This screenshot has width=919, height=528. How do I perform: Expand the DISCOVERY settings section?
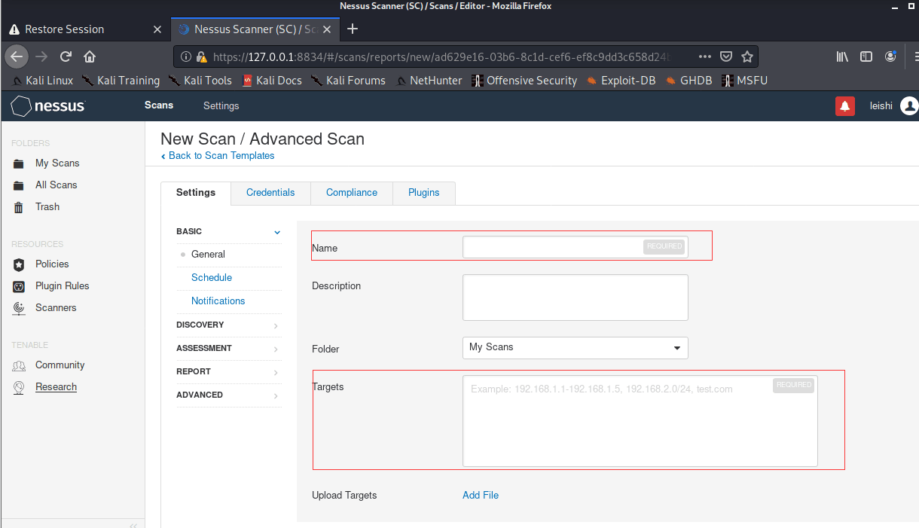coord(229,325)
